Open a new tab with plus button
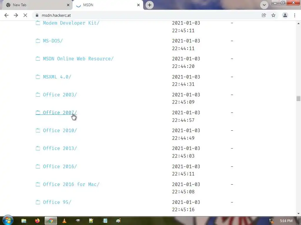 click(x=150, y=5)
